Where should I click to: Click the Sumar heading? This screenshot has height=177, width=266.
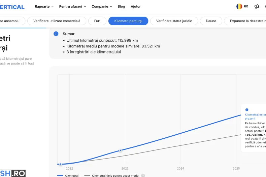(69, 34)
